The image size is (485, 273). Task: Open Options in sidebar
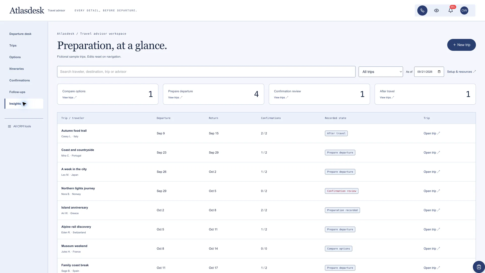pos(15,57)
